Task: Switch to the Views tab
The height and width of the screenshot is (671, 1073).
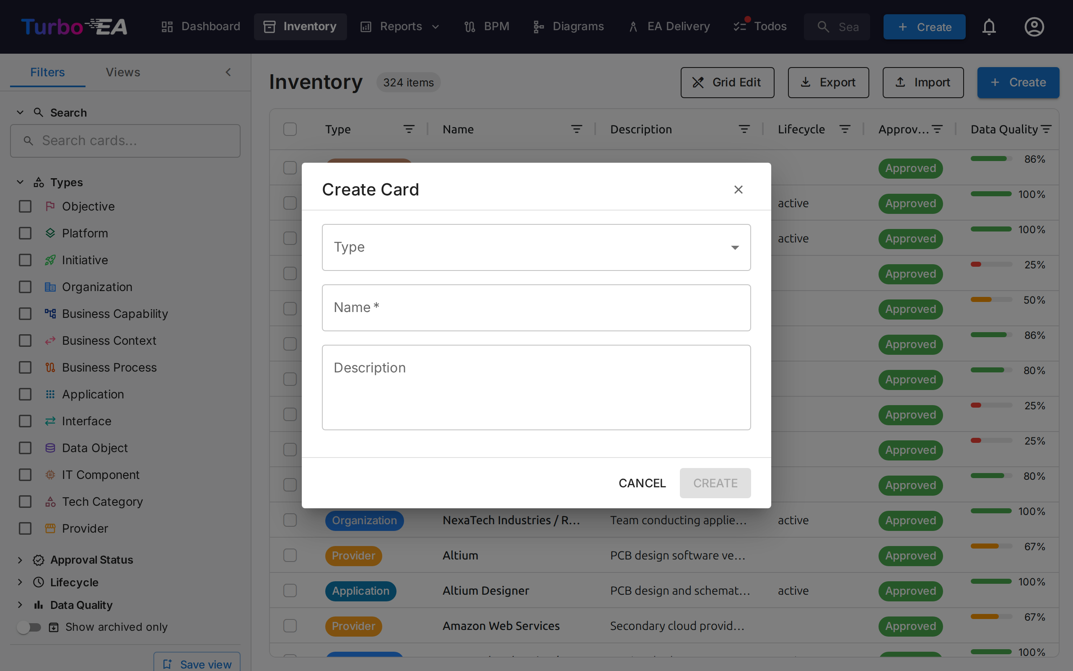Action: coord(123,72)
